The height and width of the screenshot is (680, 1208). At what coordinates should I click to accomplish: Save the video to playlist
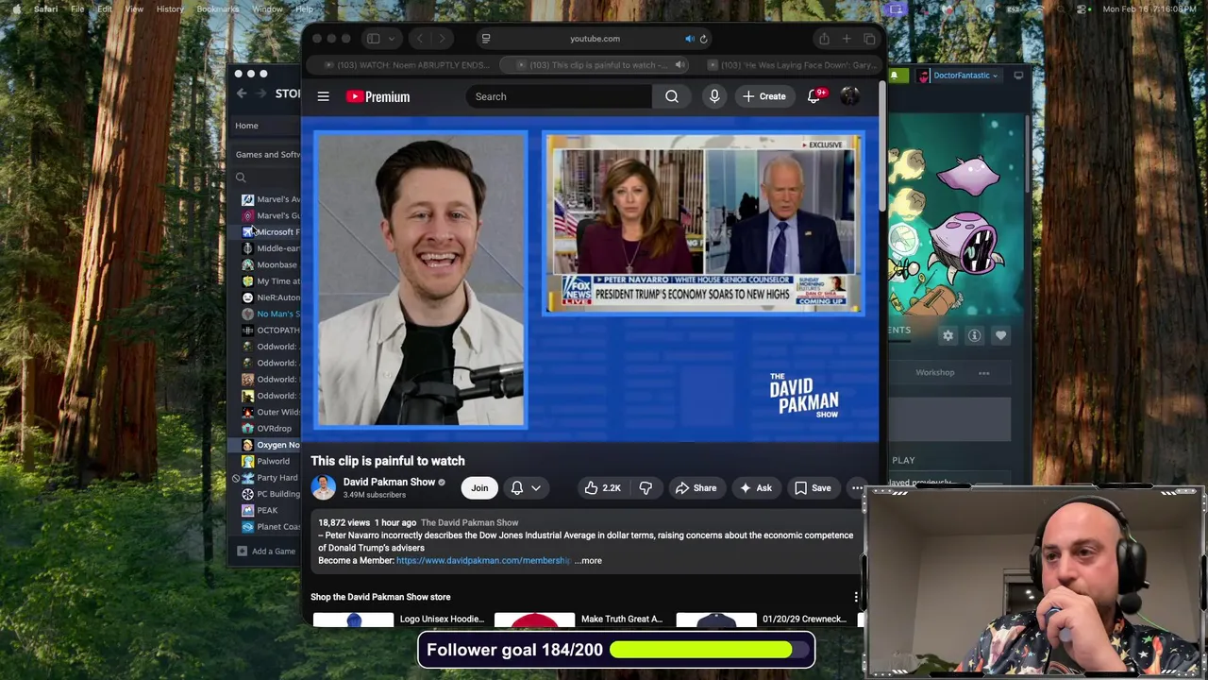point(813,488)
